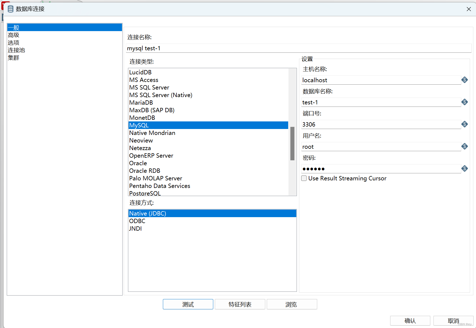Select OpenERP Server connection type

point(208,155)
